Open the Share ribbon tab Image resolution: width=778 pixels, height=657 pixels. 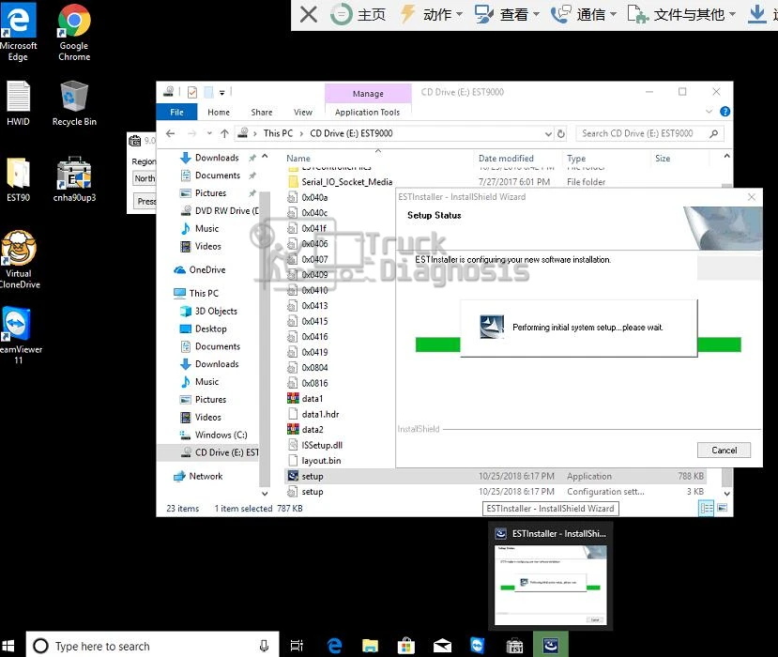[262, 112]
